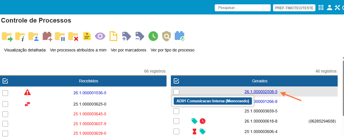Screen dimensions: 344x137
Task: Click the brown puzzle-piece Incluir em Bloco icon
Action: pyautogui.click(x=47, y=36)
